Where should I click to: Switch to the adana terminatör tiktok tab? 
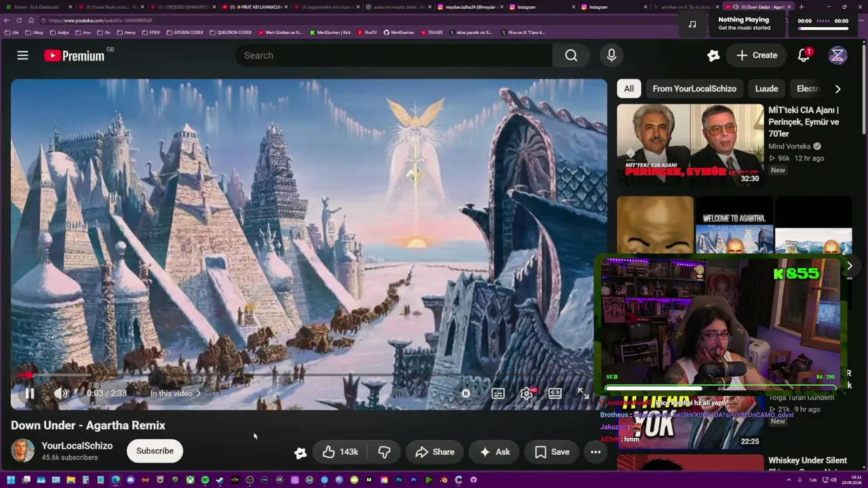pyautogui.click(x=398, y=7)
